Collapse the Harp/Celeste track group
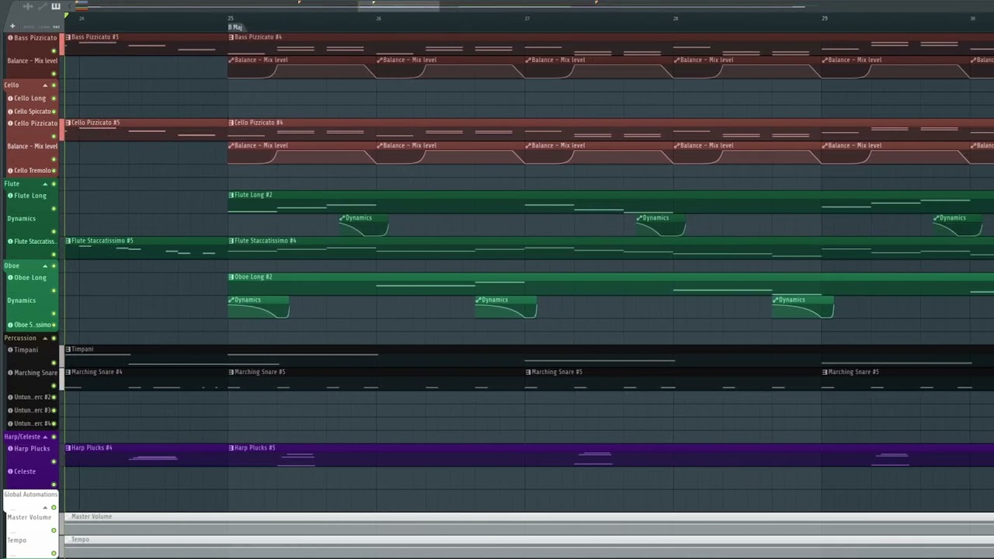 click(45, 437)
